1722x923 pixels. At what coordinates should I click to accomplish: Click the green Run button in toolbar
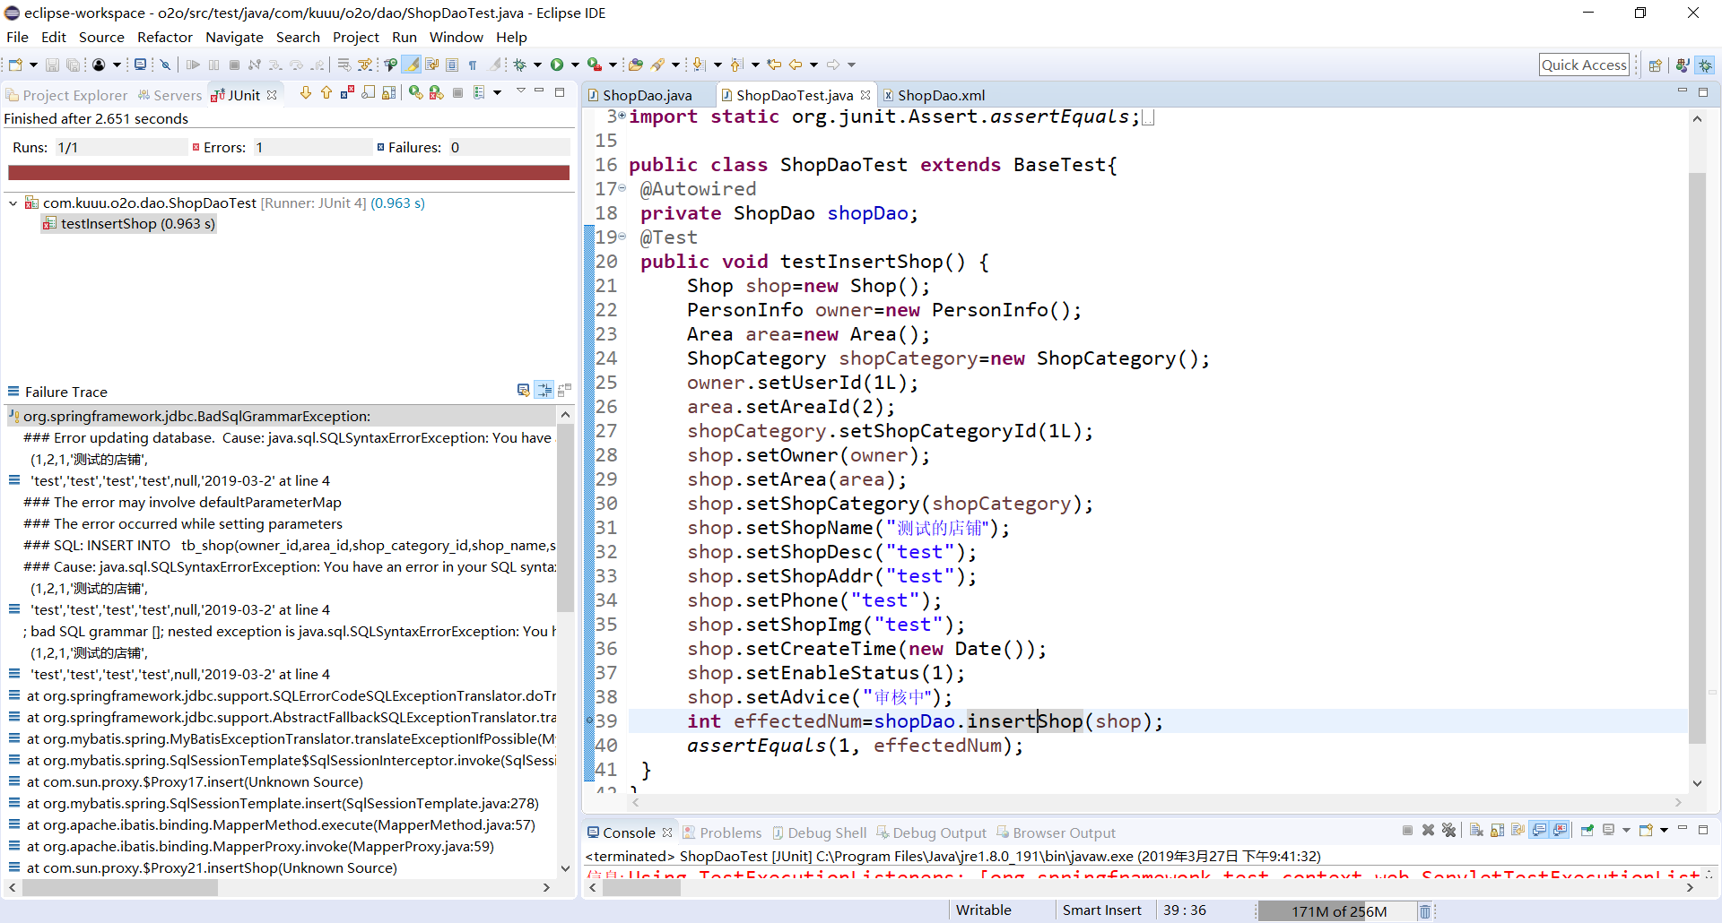(557, 65)
